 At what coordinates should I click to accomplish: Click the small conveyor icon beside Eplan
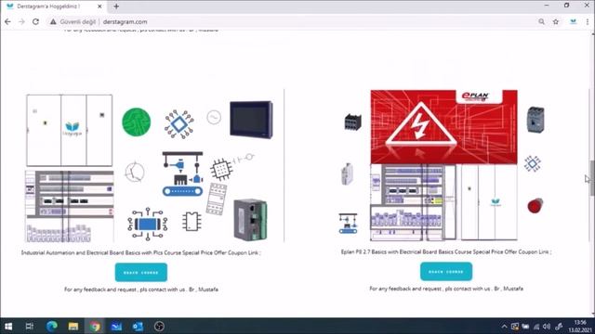click(348, 224)
